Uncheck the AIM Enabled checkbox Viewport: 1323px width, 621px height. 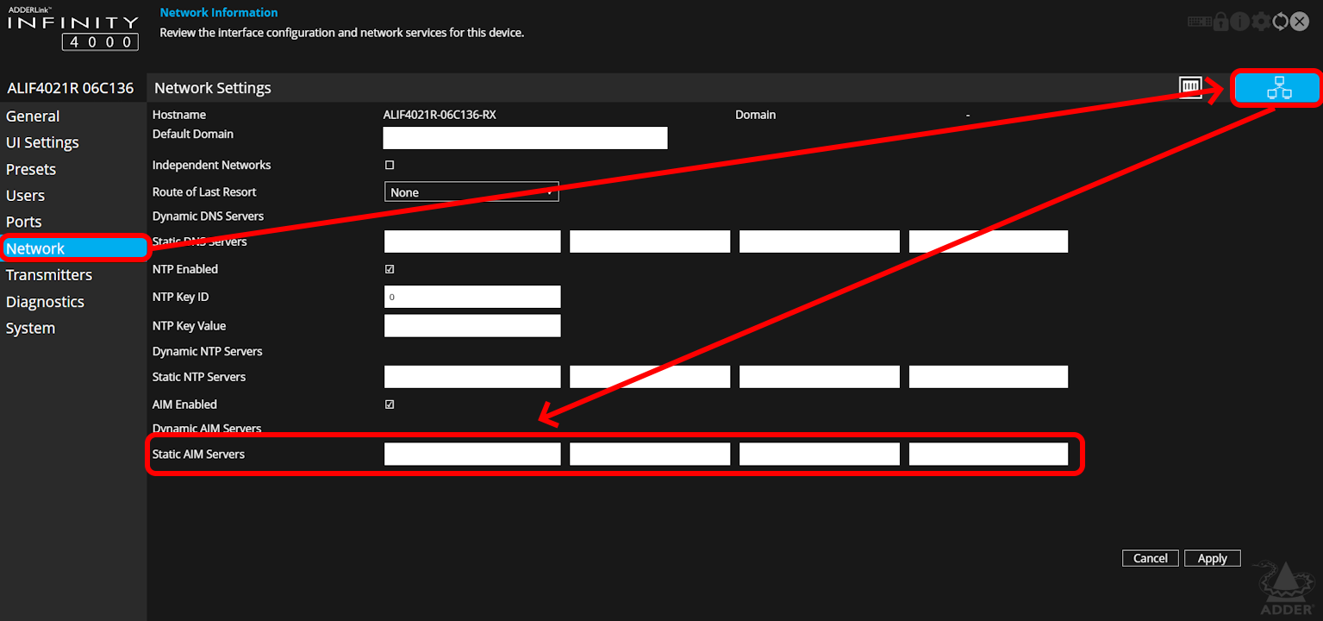pos(390,404)
